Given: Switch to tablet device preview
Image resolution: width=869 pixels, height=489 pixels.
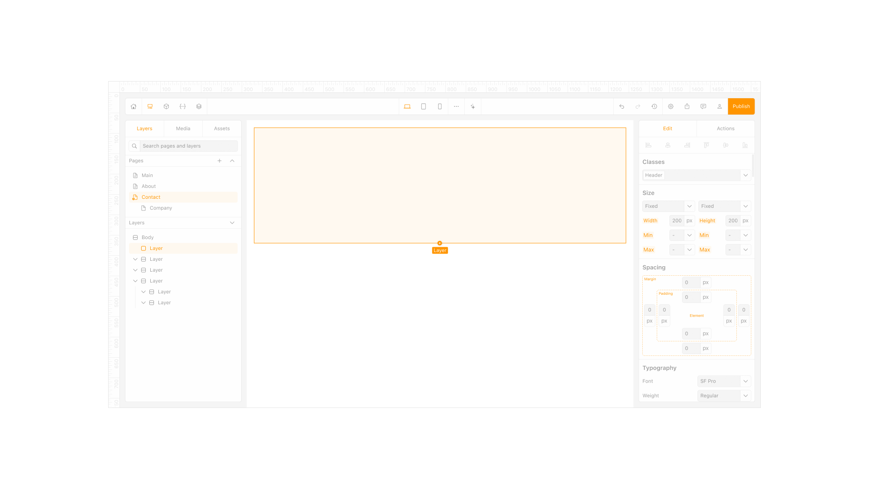Looking at the screenshot, I should click(424, 106).
